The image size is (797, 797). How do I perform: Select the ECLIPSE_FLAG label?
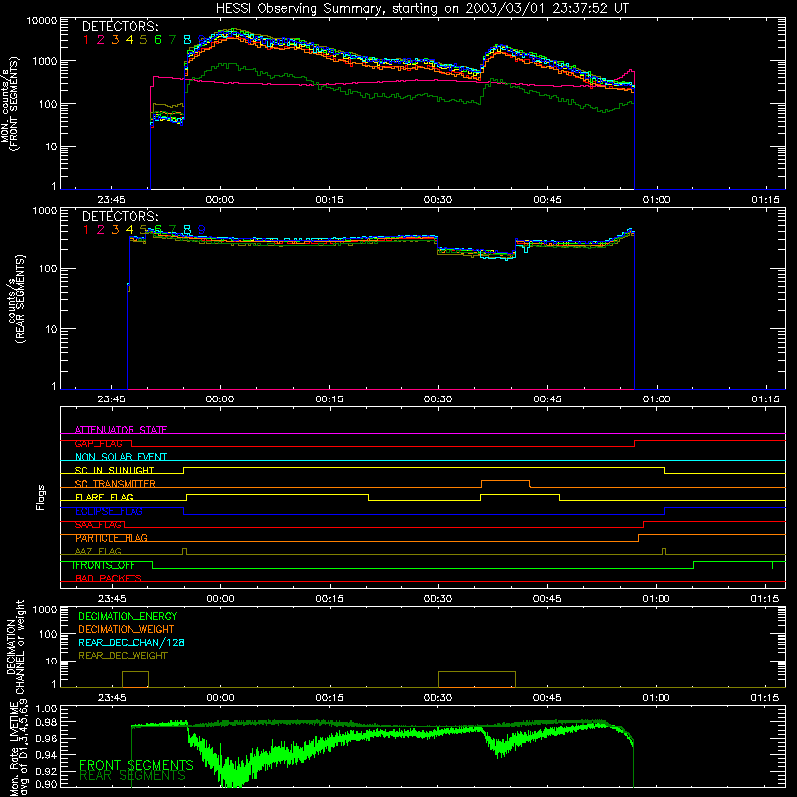click(109, 511)
